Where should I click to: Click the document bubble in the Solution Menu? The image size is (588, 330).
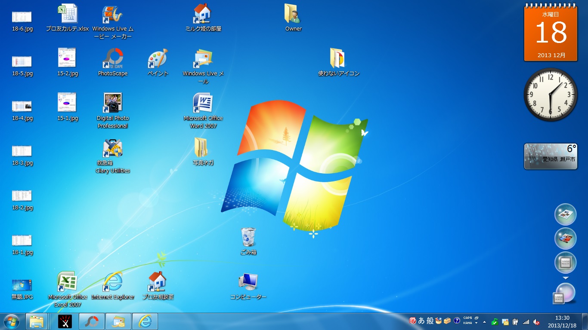(x=565, y=214)
